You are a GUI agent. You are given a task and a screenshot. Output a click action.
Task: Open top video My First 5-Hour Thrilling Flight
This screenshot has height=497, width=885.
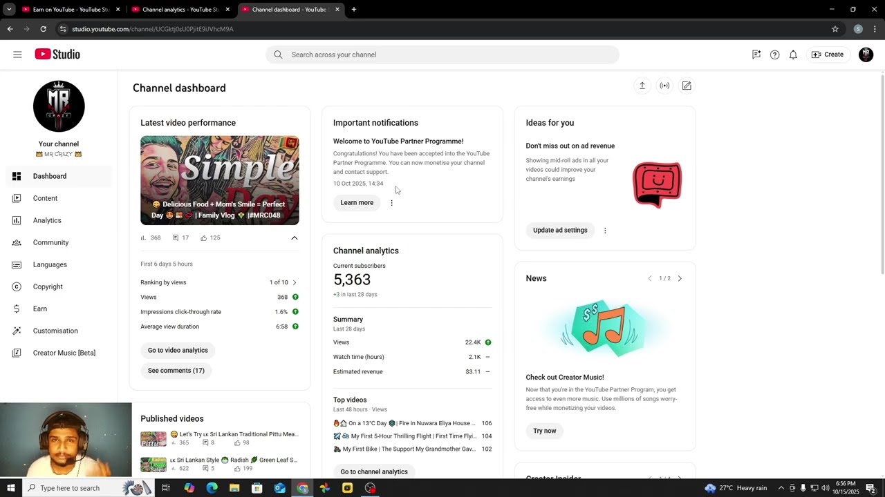tap(412, 436)
